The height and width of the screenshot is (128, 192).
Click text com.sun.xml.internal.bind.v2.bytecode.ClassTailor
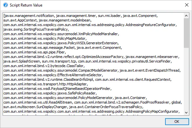point(44,66)
